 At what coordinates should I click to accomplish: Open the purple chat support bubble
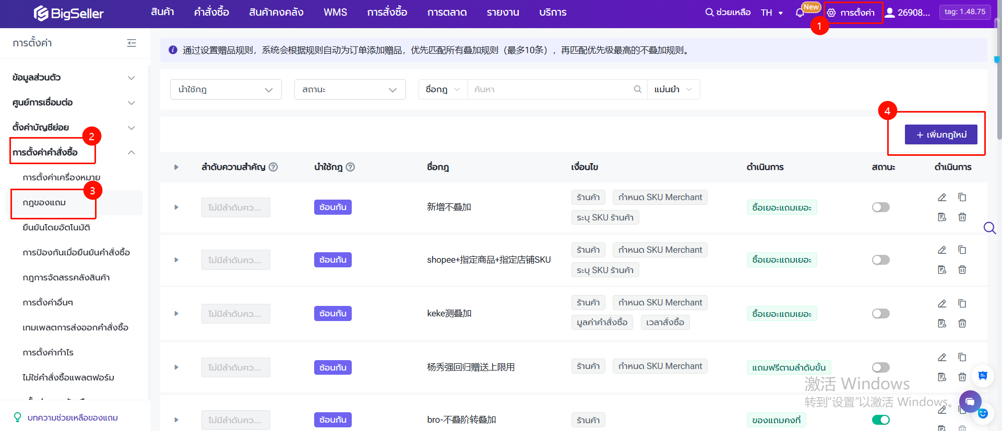[970, 402]
